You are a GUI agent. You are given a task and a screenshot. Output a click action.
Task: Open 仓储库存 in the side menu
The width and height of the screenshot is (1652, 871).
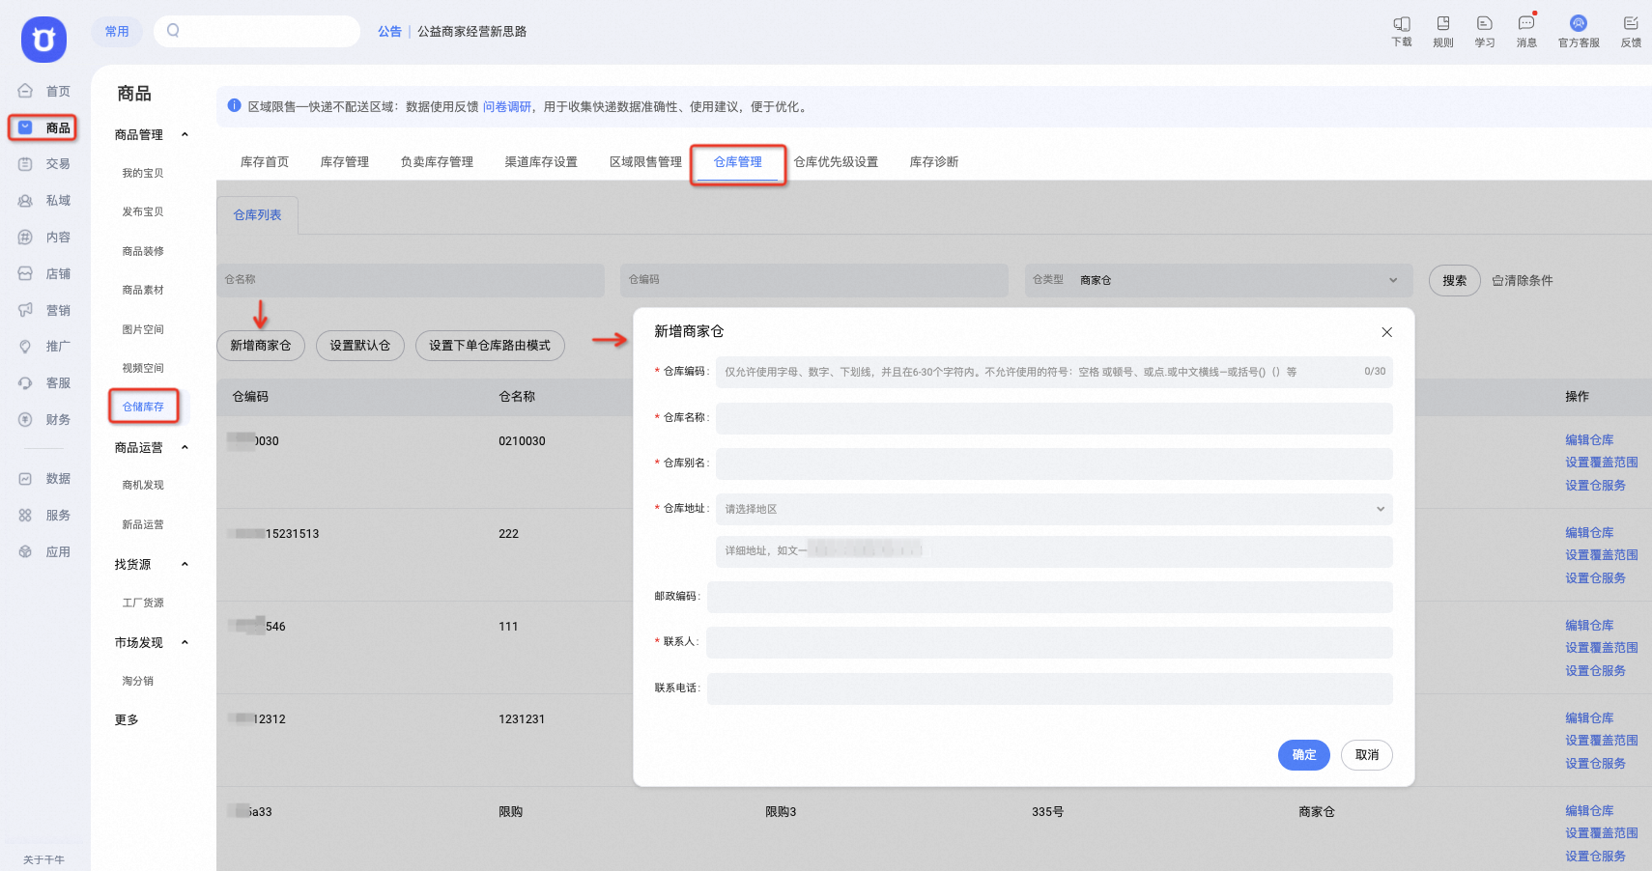tap(143, 407)
